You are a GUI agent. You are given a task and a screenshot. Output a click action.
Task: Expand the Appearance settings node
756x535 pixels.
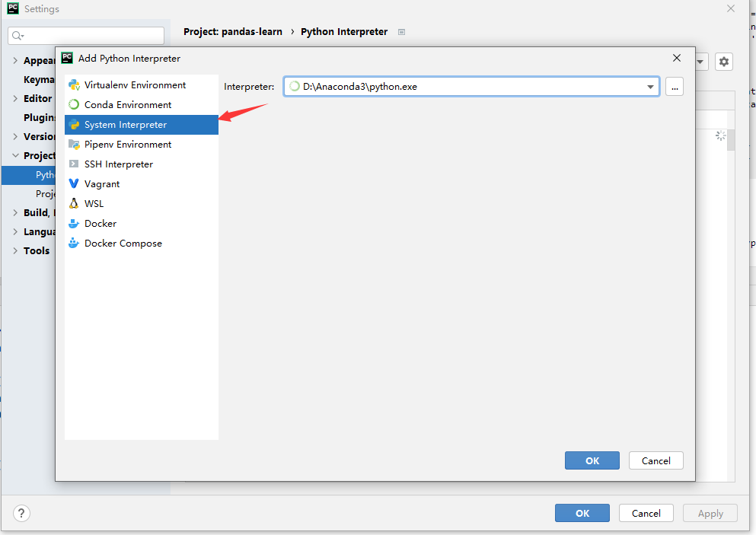click(x=15, y=60)
